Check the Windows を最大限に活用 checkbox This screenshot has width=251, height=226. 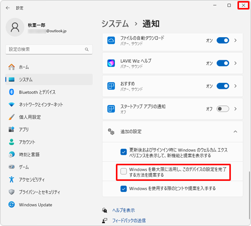(x=123, y=171)
